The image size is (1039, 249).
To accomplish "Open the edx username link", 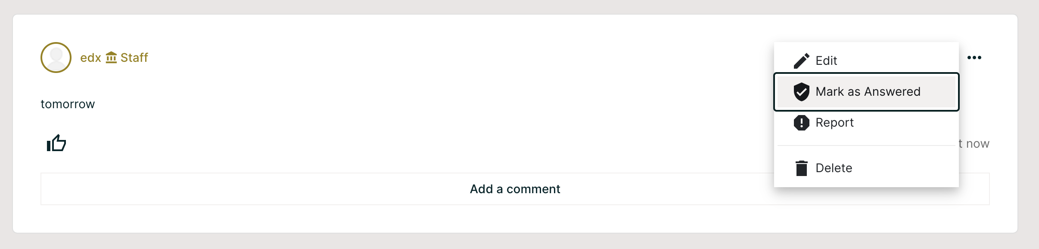I will click(x=90, y=58).
